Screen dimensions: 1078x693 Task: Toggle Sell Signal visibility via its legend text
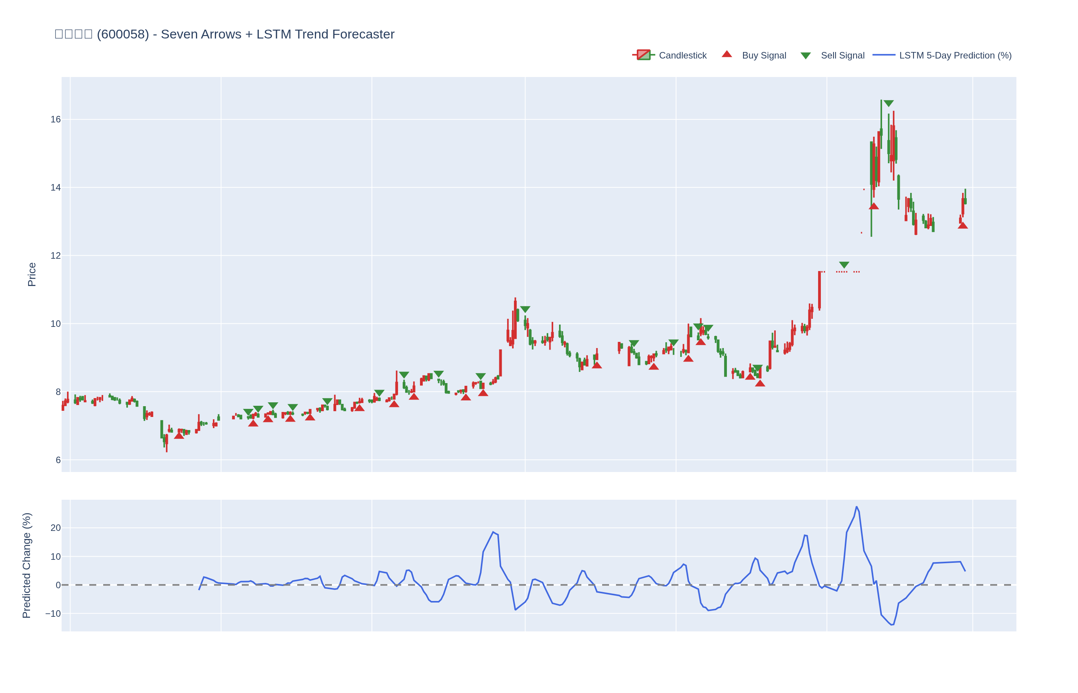click(842, 55)
